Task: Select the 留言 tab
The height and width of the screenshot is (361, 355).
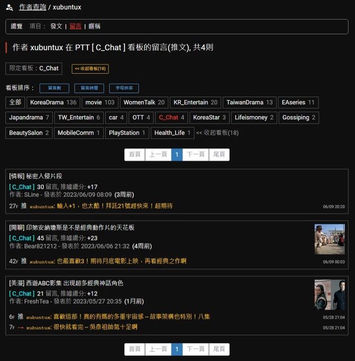Action: 75,27
